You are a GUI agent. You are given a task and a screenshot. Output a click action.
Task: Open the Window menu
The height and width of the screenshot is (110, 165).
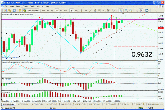click(x=40, y=6)
